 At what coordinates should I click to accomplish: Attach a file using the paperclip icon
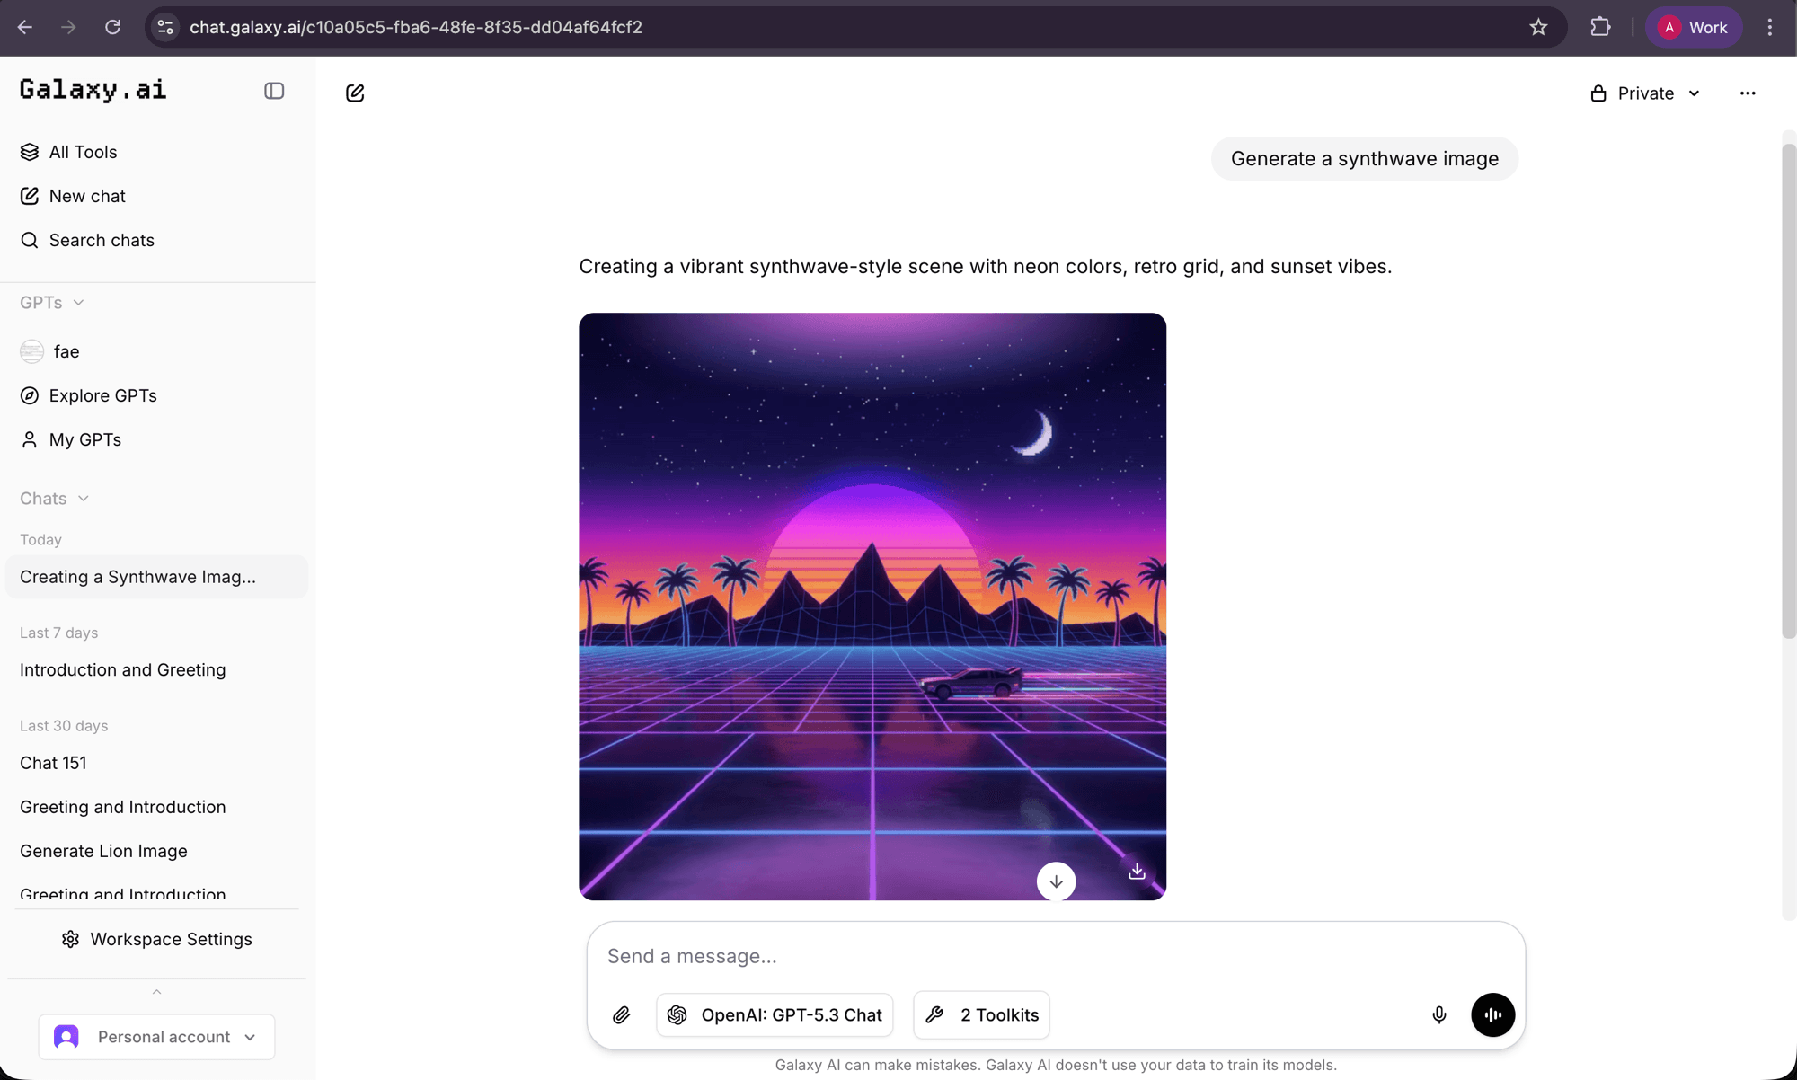[x=621, y=1015]
